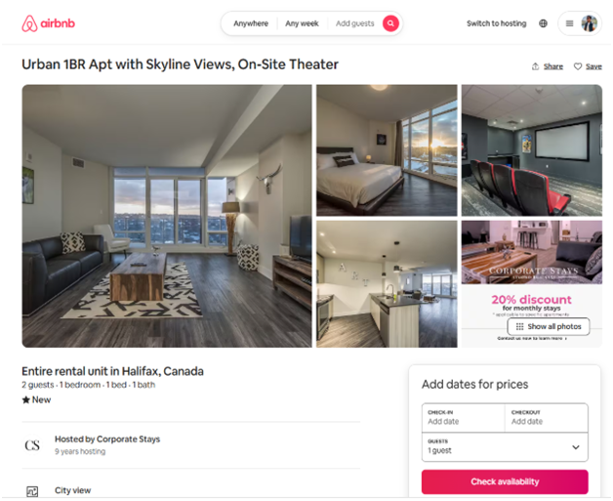Click Add guests in search bar

click(x=354, y=23)
